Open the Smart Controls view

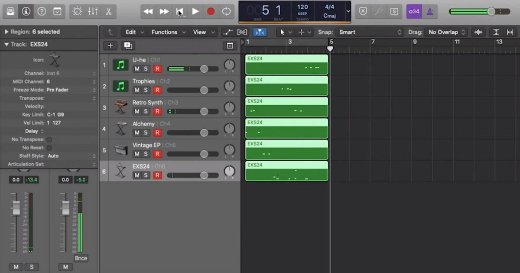tap(77, 11)
